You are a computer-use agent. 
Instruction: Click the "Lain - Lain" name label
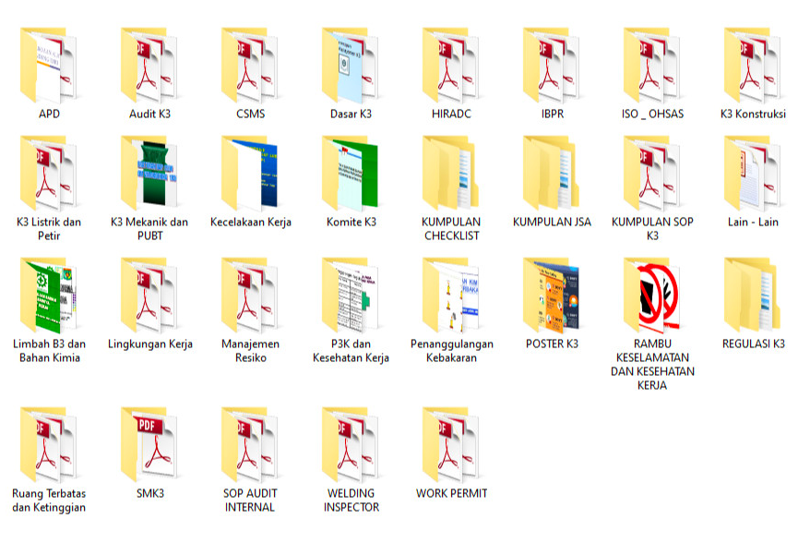tap(753, 222)
